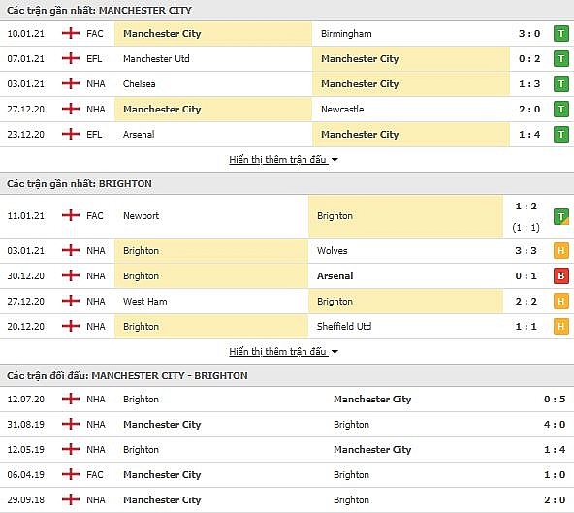The height and width of the screenshot is (513, 574).
Task: Click green T badge for Arsenal 1:4 match
Action: (x=560, y=135)
